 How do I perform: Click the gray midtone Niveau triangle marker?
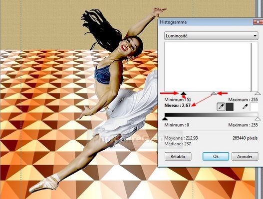click(214, 94)
